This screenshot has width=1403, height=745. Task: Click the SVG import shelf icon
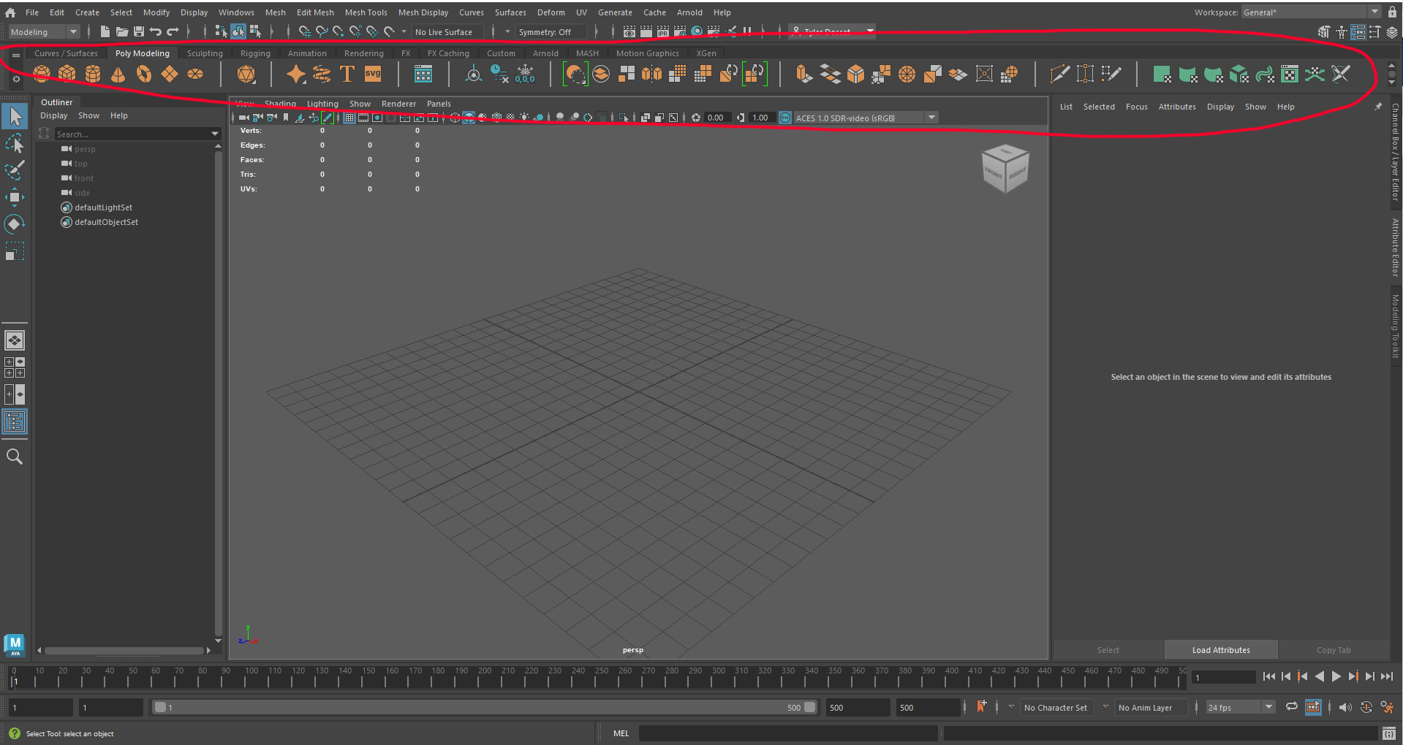(x=373, y=74)
